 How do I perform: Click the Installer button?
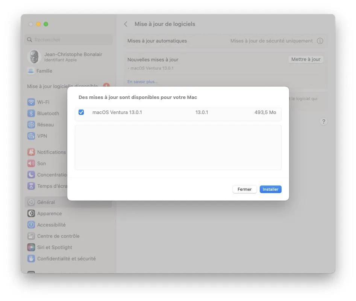point(270,189)
